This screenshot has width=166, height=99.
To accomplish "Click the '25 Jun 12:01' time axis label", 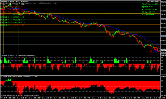I will pos(54,98).
